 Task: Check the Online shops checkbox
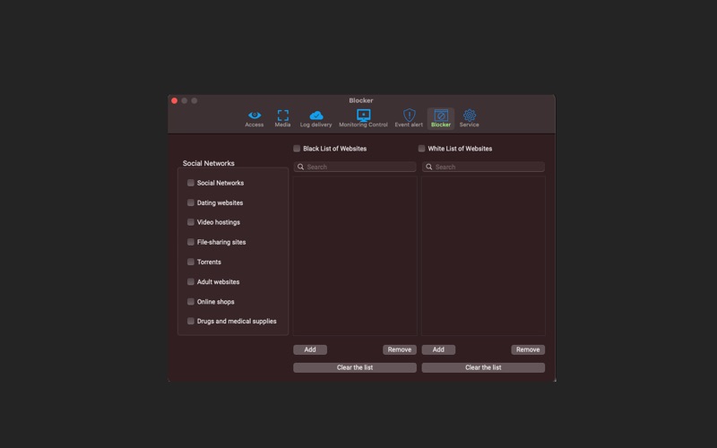tap(191, 302)
